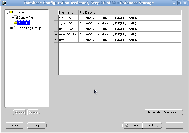189x133 pixels.
Task: Select row header number 3
Action: (x=56, y=29)
